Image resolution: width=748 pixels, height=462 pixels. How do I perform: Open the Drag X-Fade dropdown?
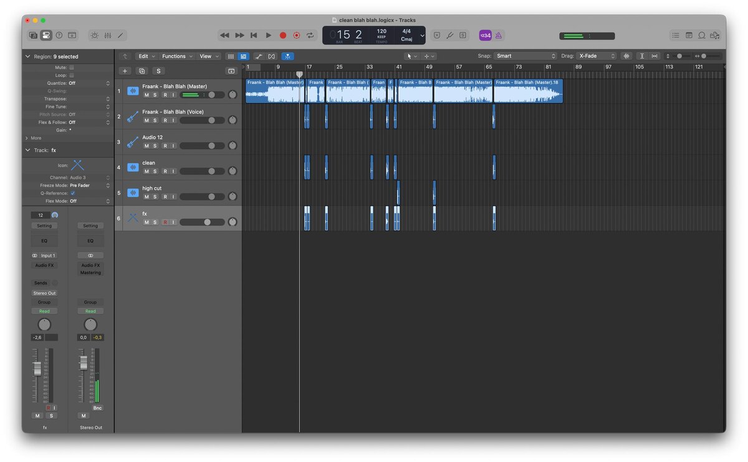tap(597, 56)
